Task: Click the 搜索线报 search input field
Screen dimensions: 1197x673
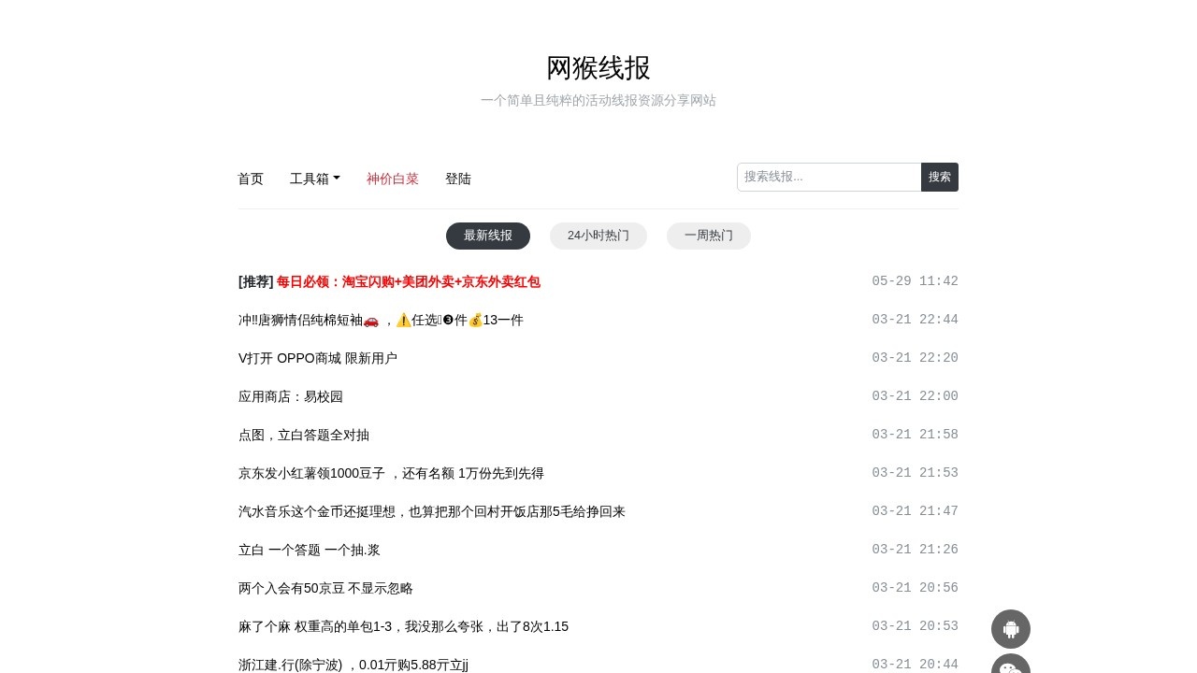Action: coord(829,177)
